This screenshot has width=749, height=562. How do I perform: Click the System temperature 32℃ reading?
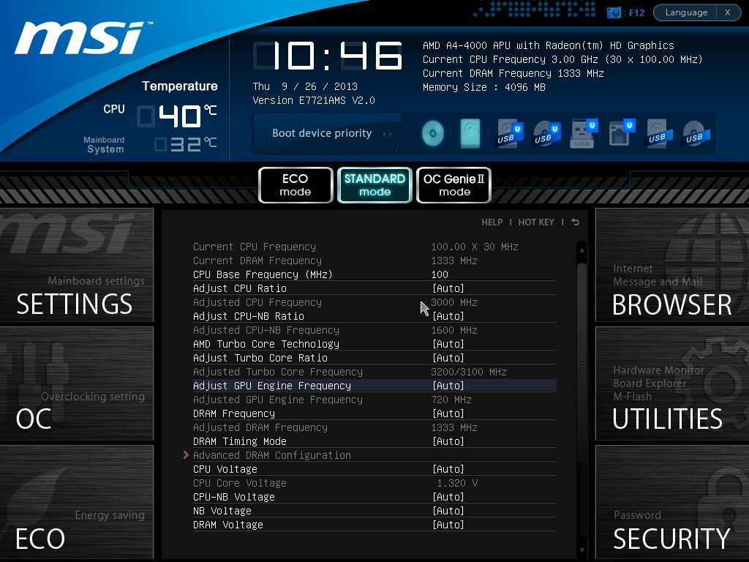185,144
